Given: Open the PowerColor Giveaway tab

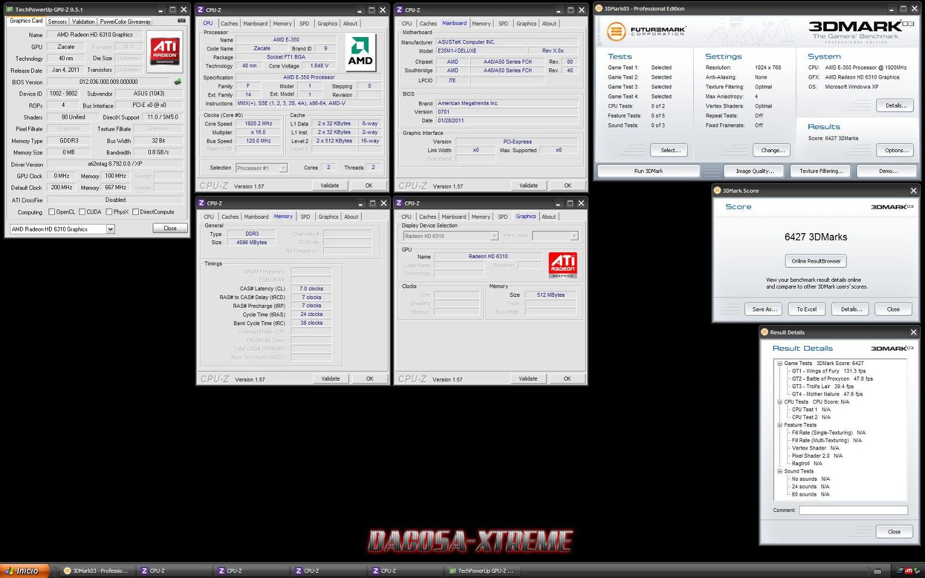Looking at the screenshot, I should click(x=125, y=21).
